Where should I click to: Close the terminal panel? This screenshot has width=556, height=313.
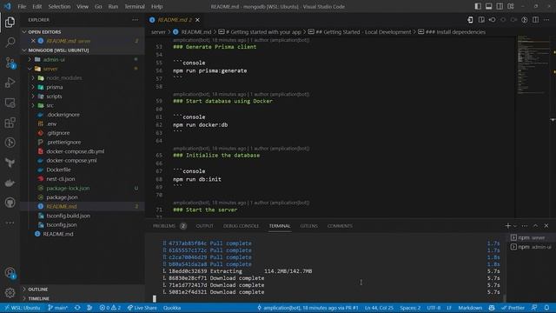546,226
